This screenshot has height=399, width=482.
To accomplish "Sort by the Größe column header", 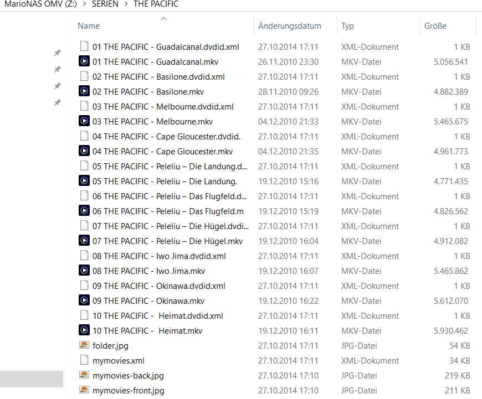I will [435, 26].
